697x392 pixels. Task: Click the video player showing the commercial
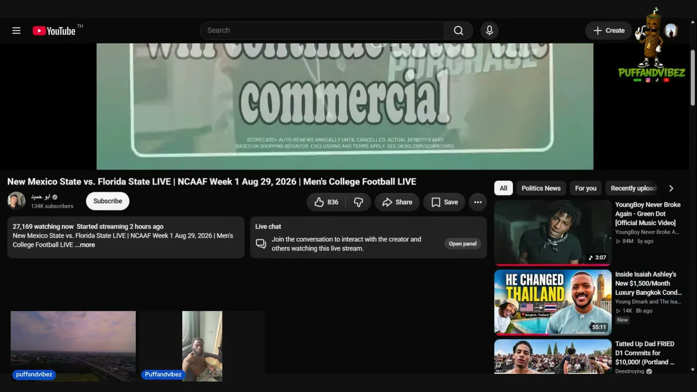pyautogui.click(x=345, y=106)
